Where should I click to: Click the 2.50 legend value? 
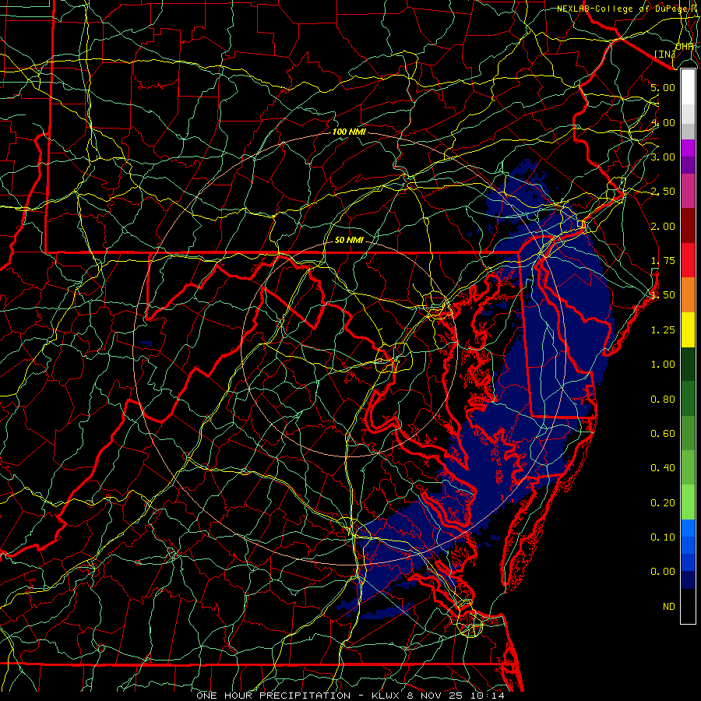pyautogui.click(x=663, y=192)
